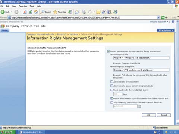Click into the address bar URL
Viewport: 179px width, 134px height.
coord(83,17)
